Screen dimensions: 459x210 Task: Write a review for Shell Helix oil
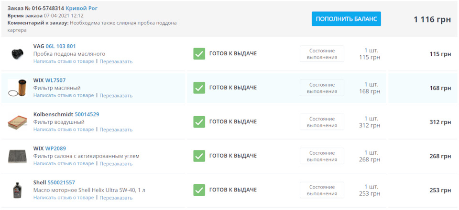click(x=64, y=198)
